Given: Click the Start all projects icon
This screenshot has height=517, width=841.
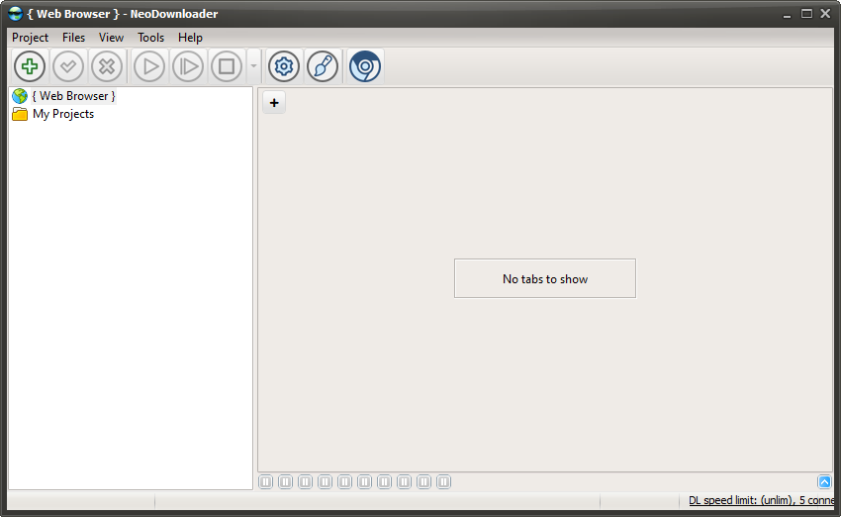Looking at the screenshot, I should point(188,66).
